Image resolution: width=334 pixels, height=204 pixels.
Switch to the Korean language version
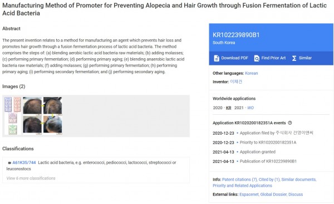tap(252, 73)
